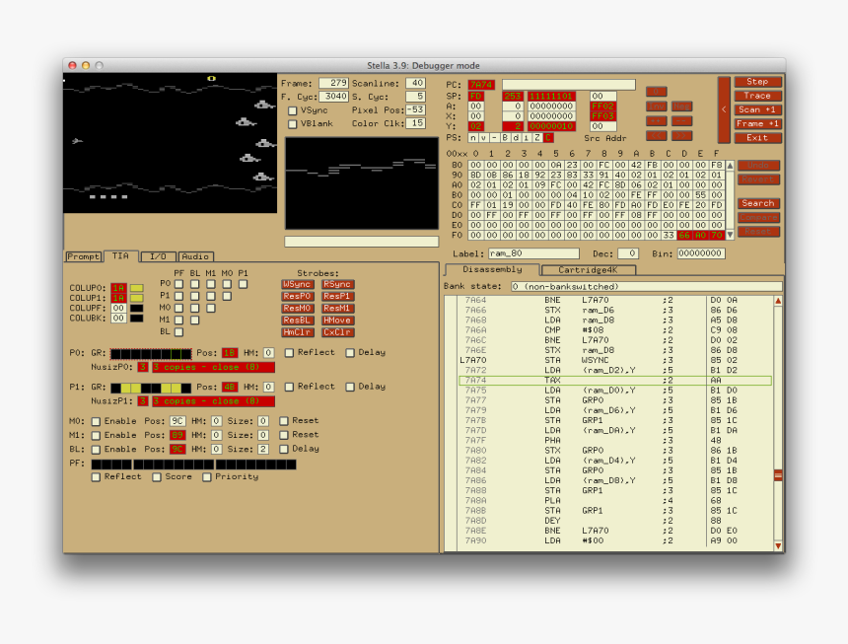Image resolution: width=848 pixels, height=644 pixels.
Task: Check the playfield Score checkbox
Action: 157,477
